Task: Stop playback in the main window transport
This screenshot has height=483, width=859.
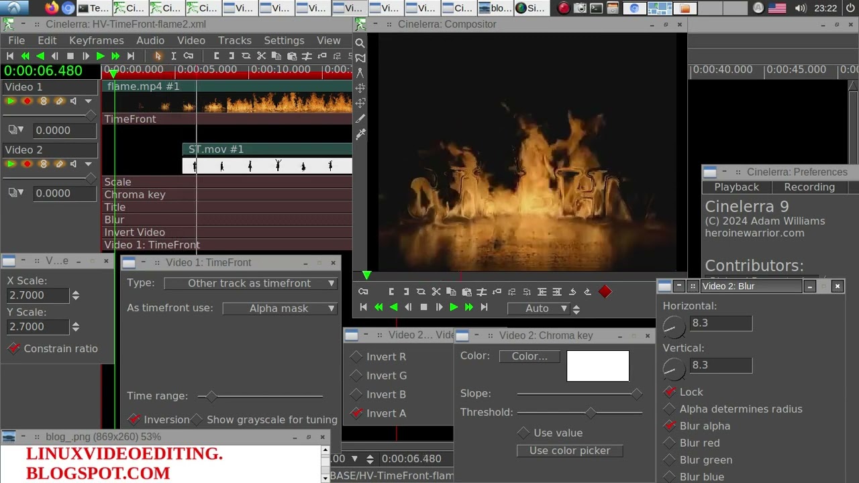Action: (x=70, y=56)
